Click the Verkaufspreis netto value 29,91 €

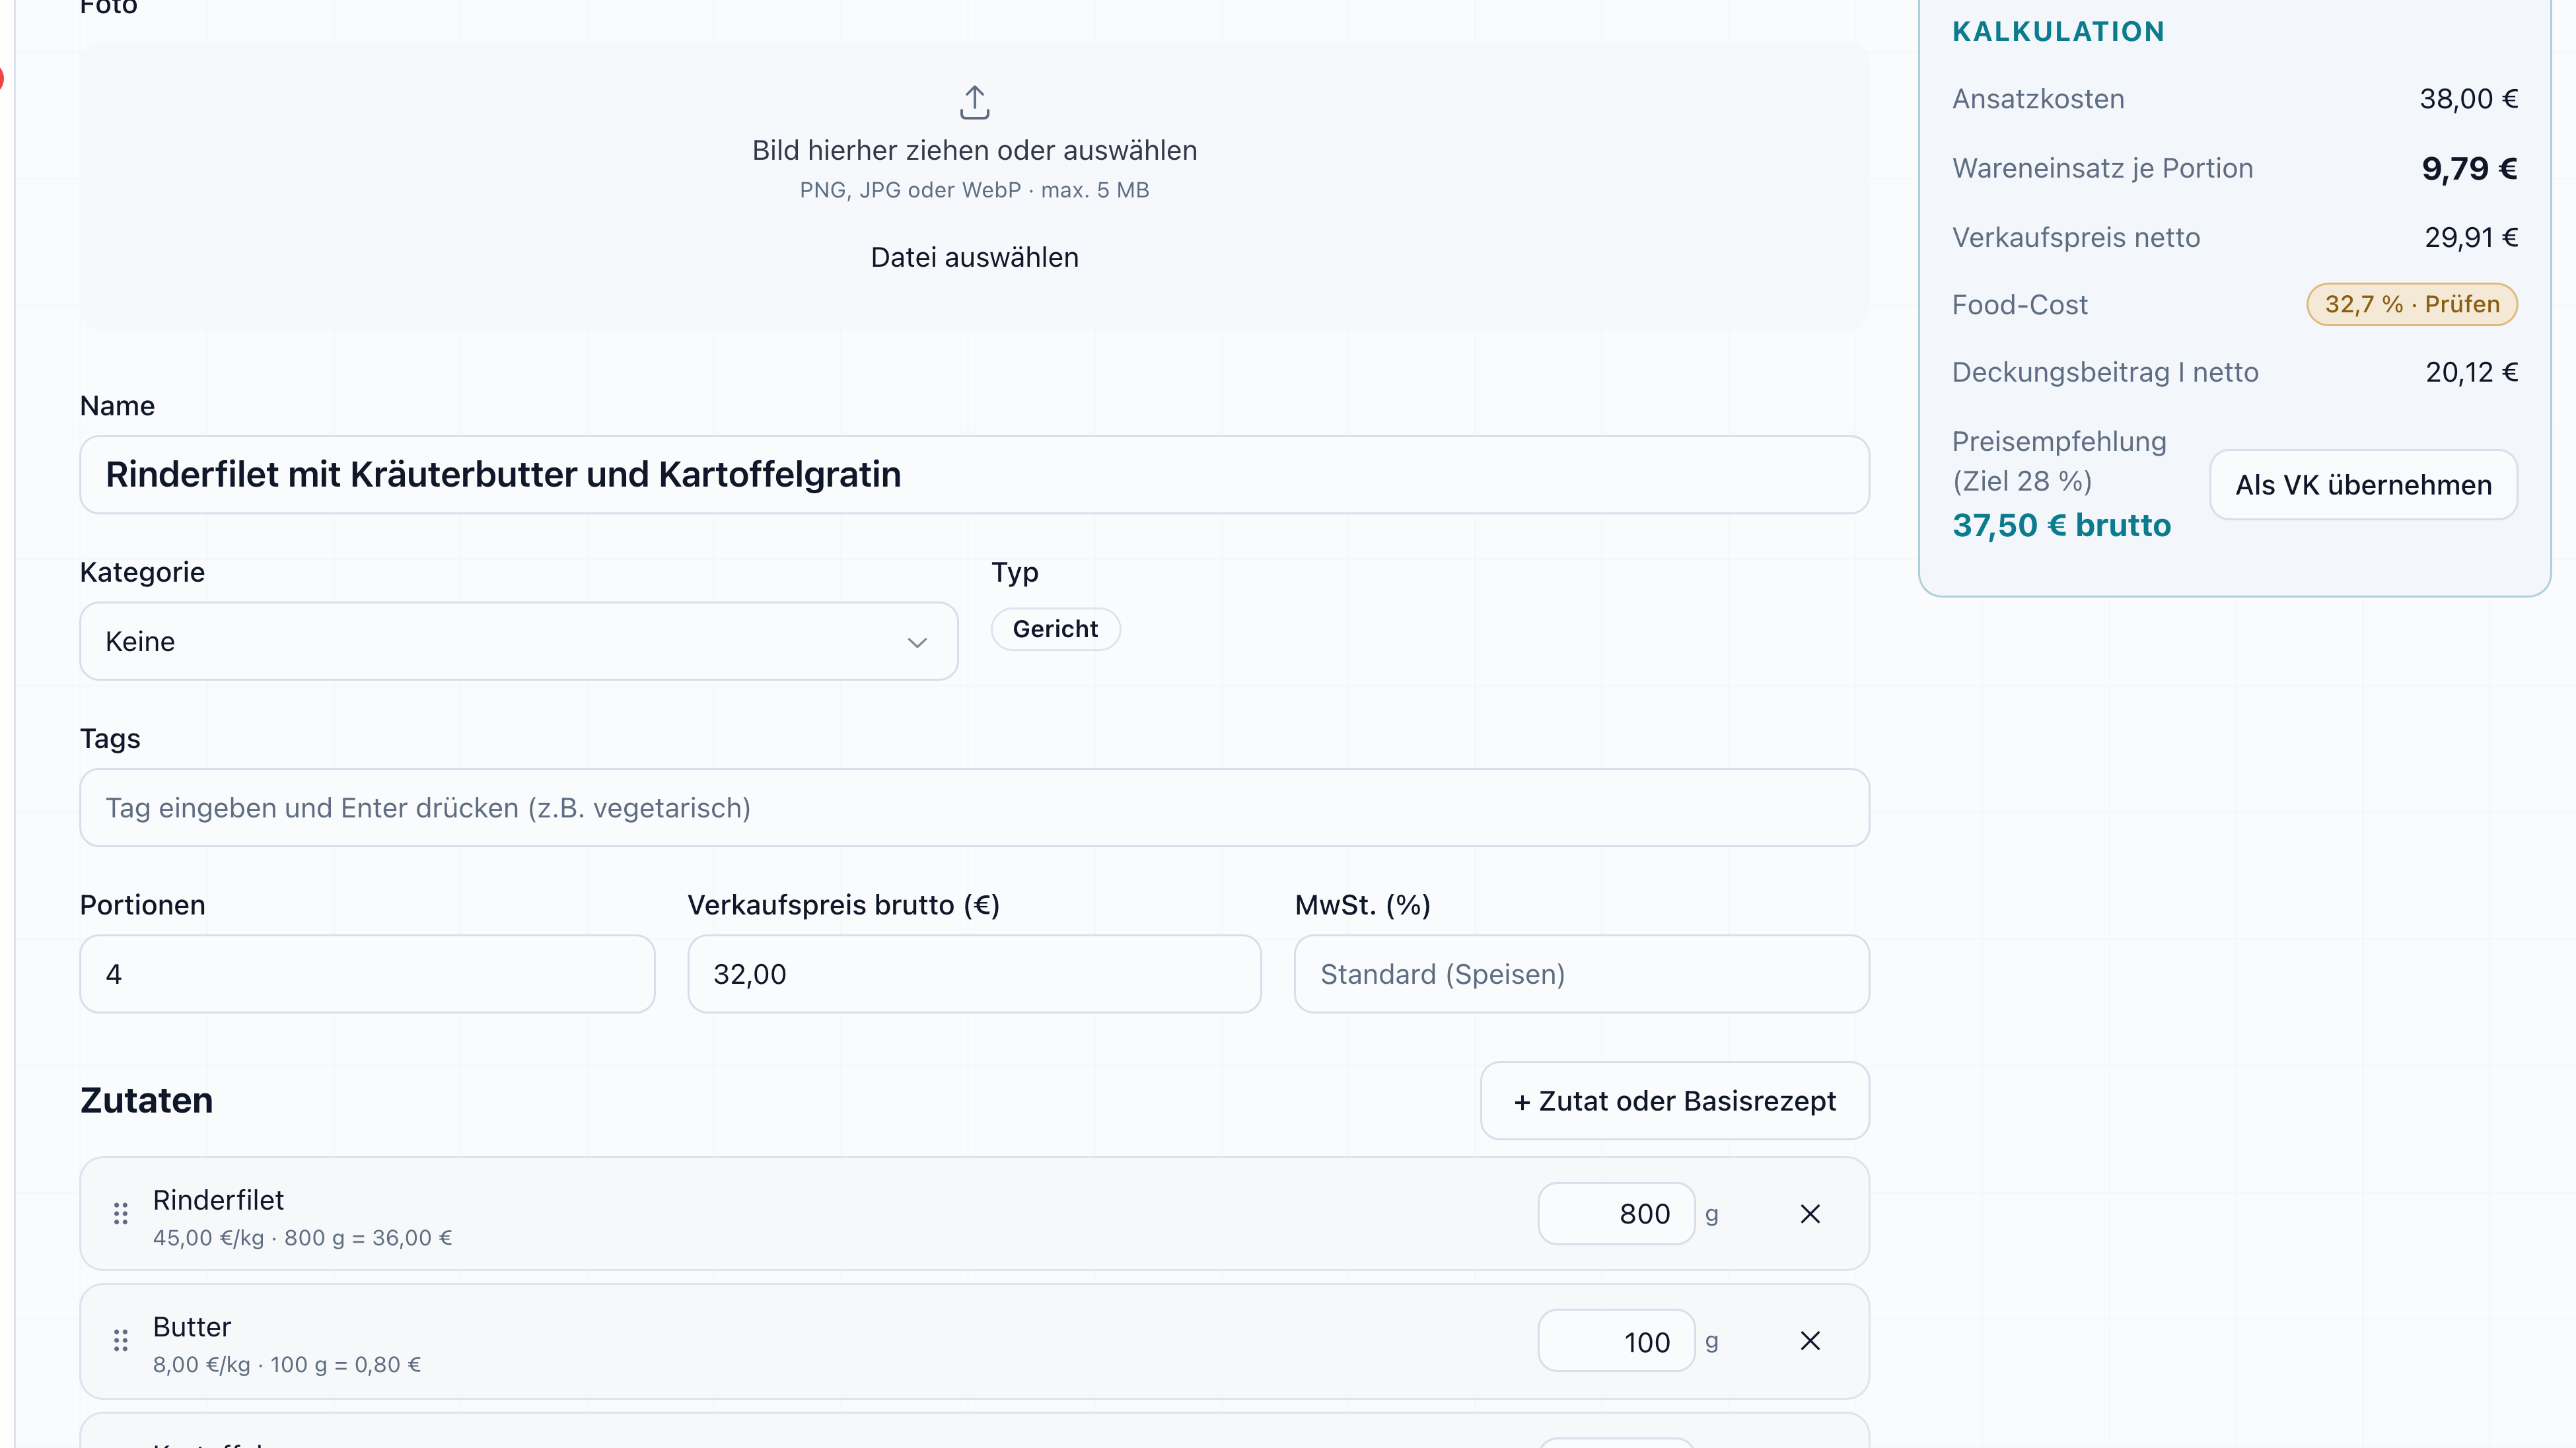tap(2470, 237)
